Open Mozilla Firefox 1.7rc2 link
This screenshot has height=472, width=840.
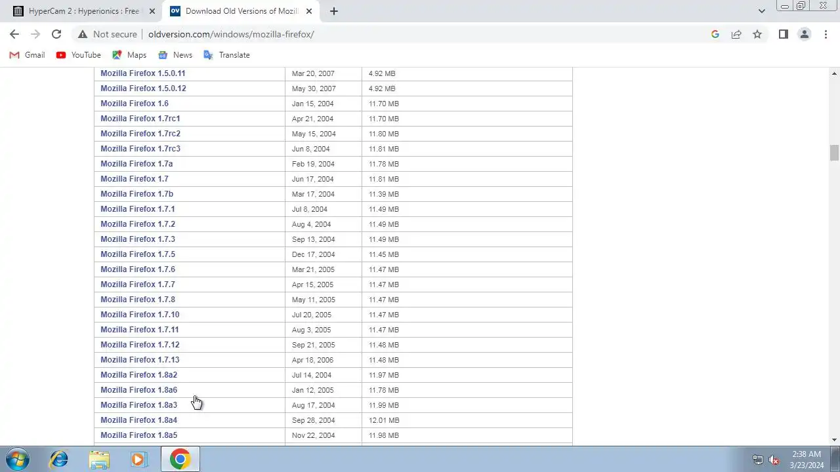[x=140, y=134]
